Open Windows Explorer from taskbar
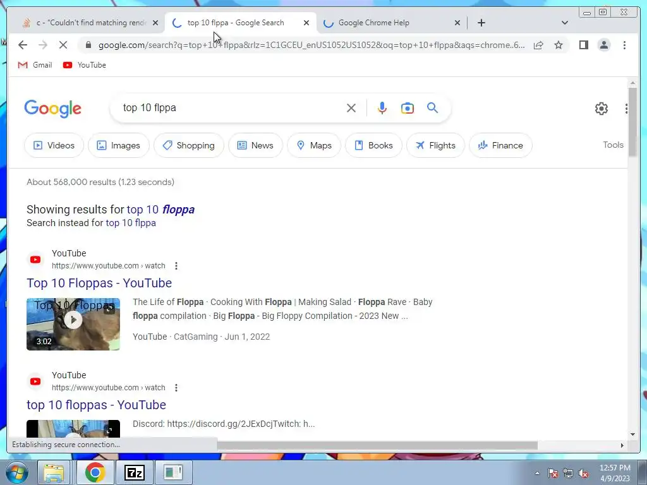 click(54, 472)
